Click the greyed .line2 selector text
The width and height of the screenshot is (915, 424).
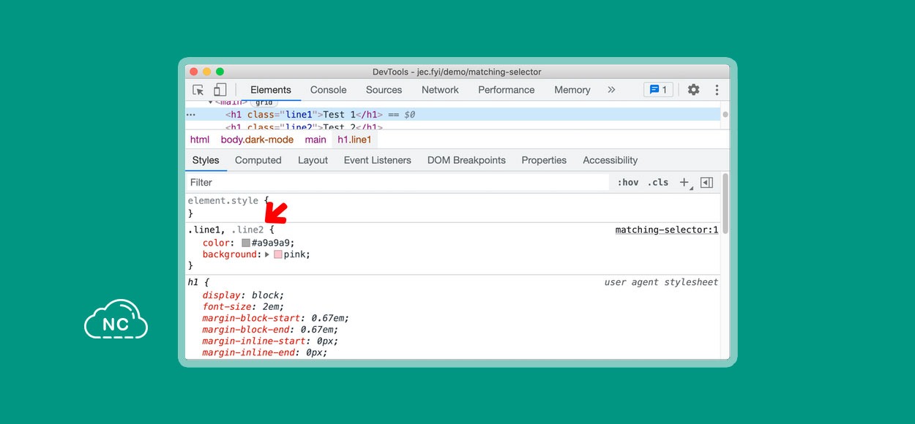click(x=247, y=230)
